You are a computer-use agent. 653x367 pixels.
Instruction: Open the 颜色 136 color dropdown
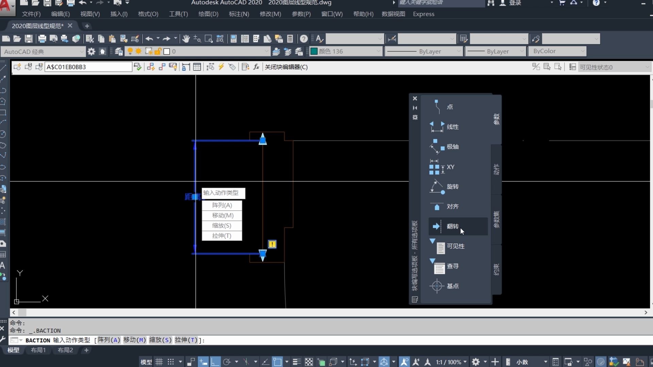(346, 51)
